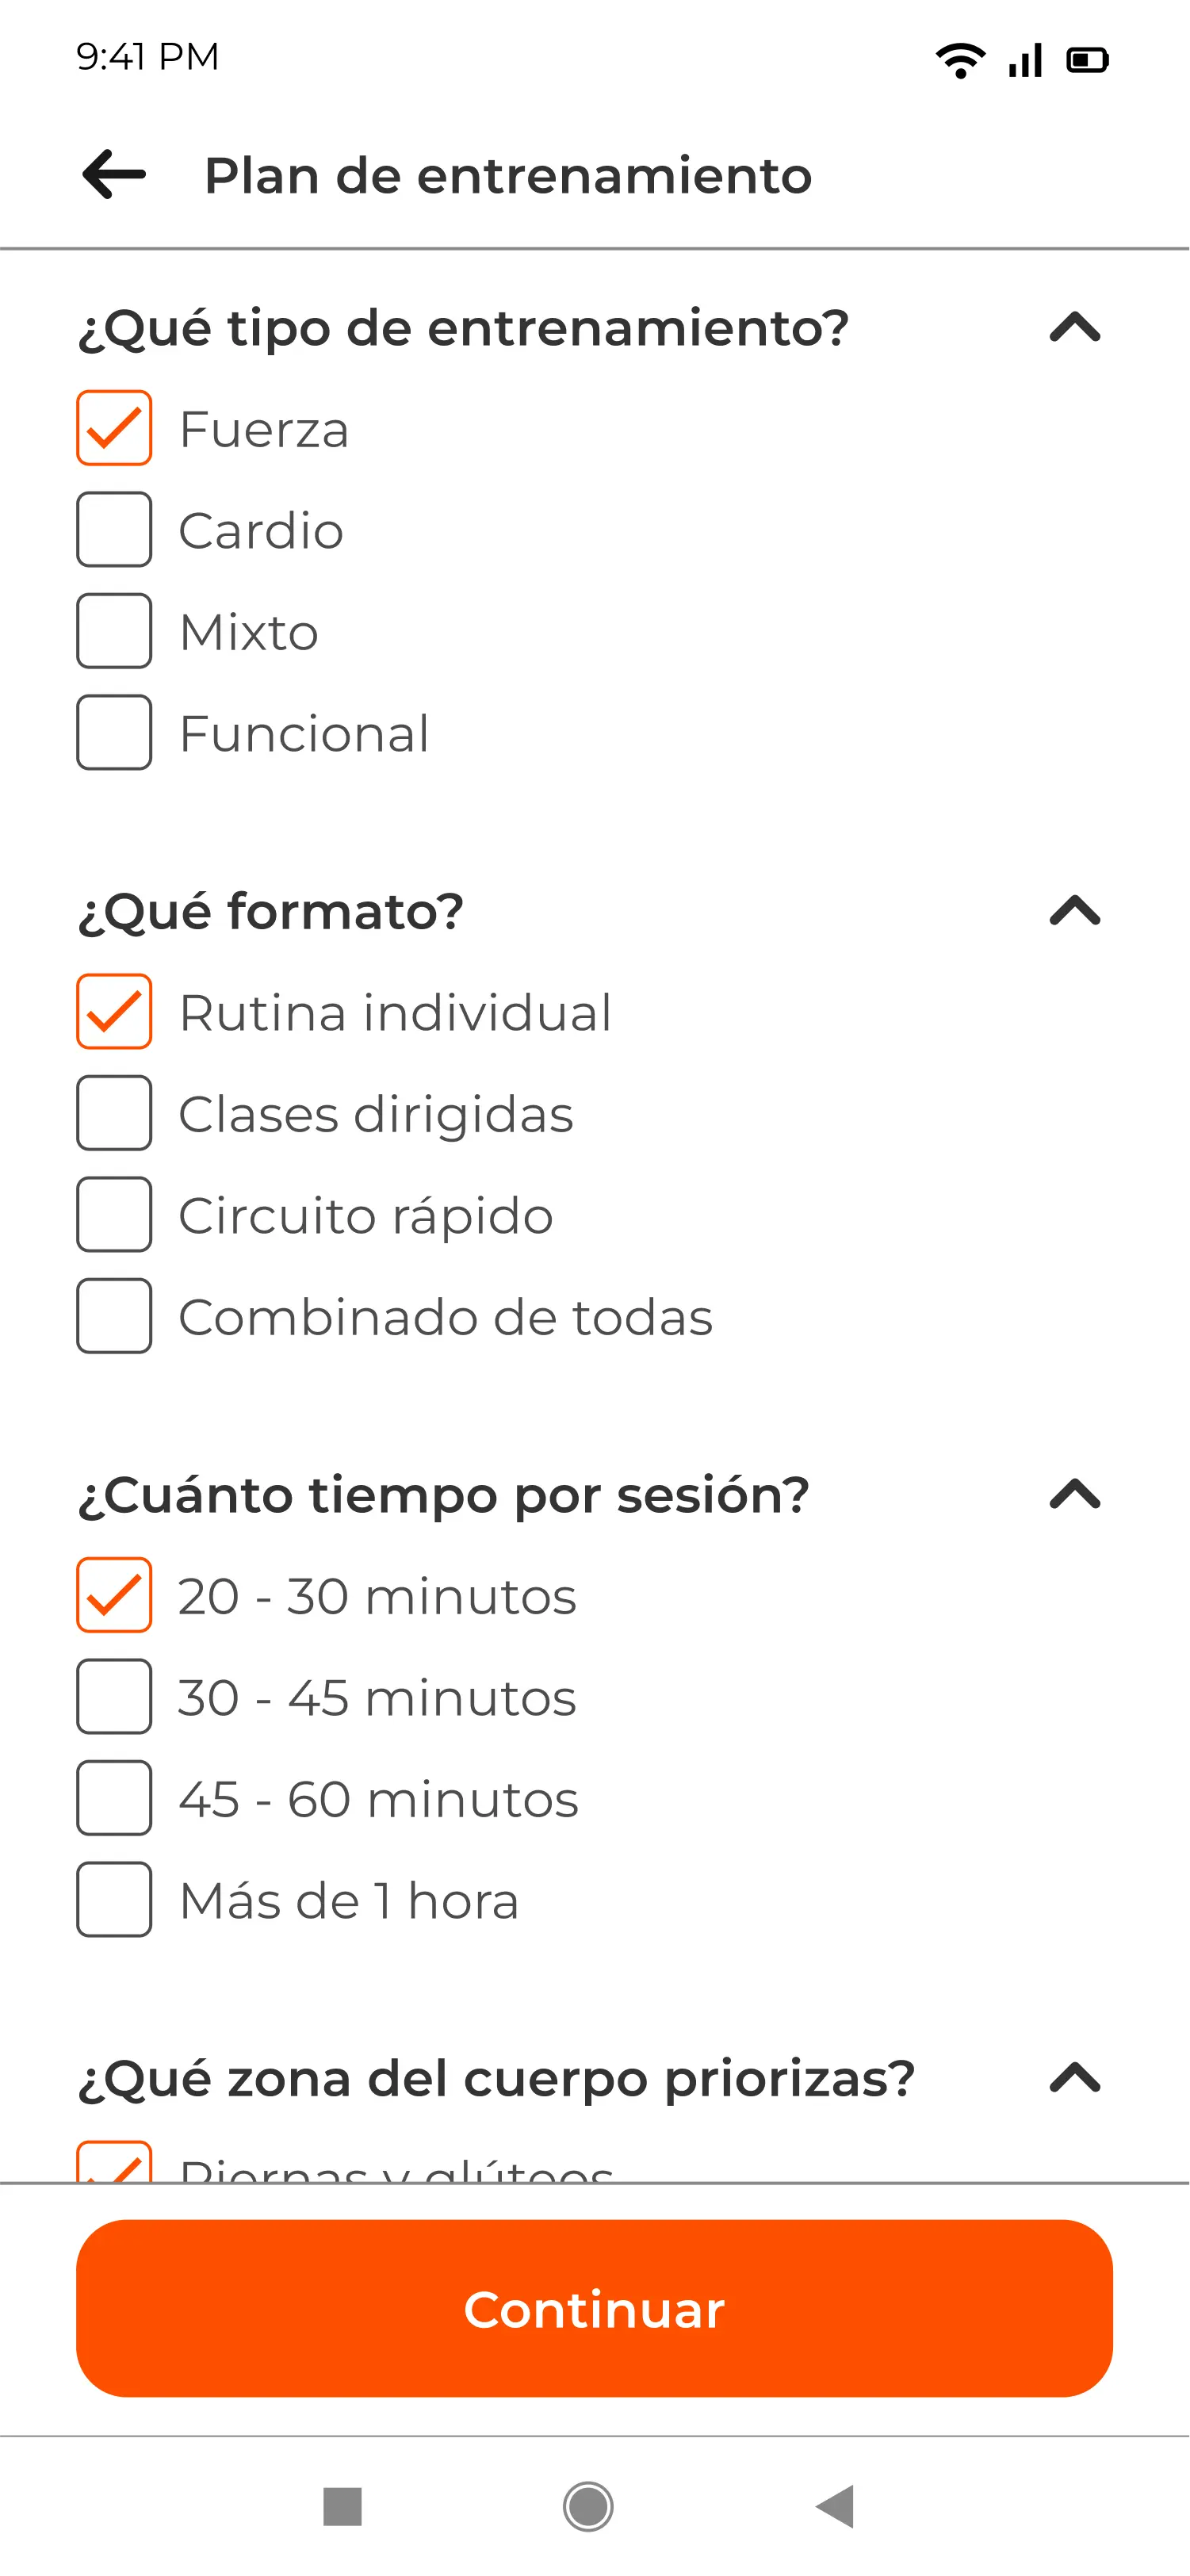
Task: Check the Más de 1 hora option
Action: (x=114, y=1900)
